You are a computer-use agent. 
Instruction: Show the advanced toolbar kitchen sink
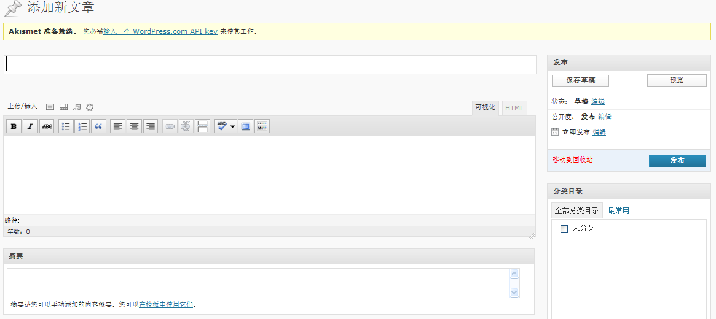(262, 126)
